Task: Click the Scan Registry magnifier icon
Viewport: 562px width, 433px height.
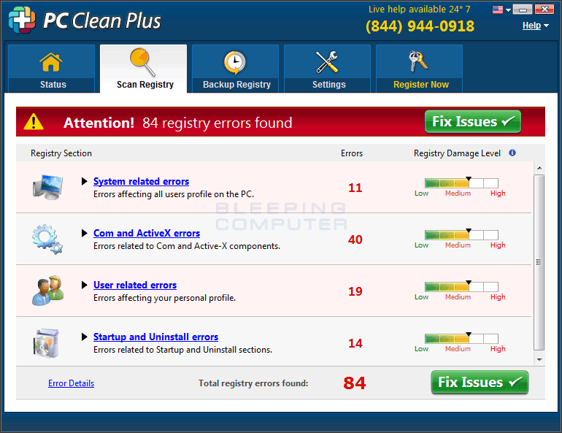Action: [142, 62]
